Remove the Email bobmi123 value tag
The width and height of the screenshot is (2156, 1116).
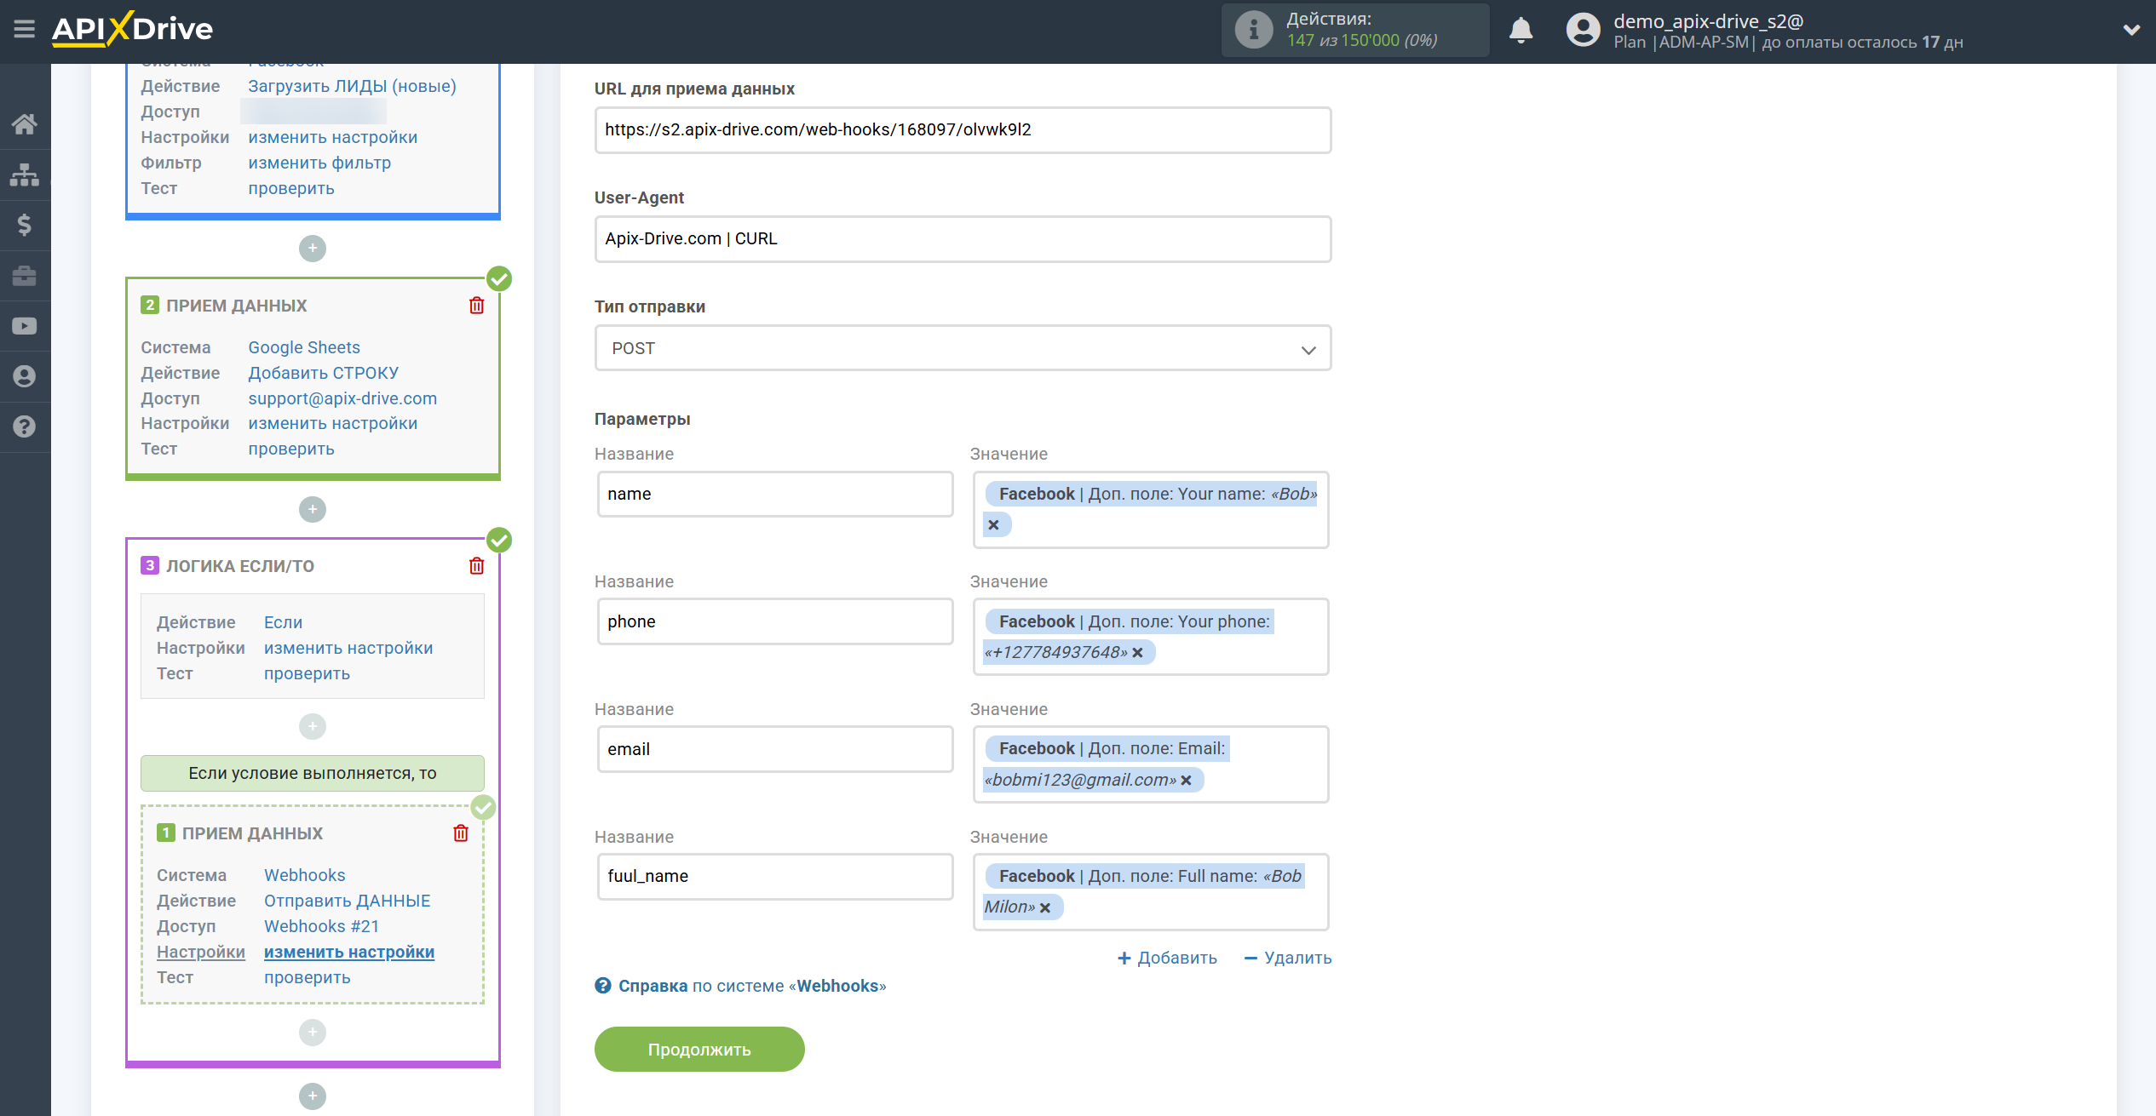click(1186, 781)
